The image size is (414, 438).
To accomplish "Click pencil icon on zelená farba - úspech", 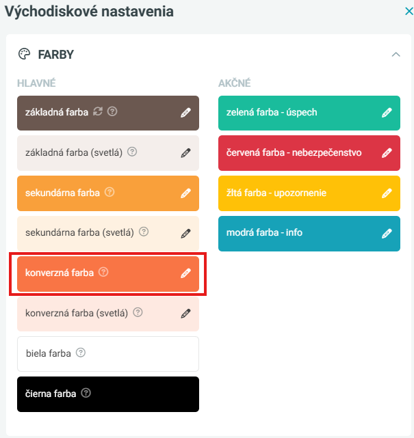I will click(387, 113).
